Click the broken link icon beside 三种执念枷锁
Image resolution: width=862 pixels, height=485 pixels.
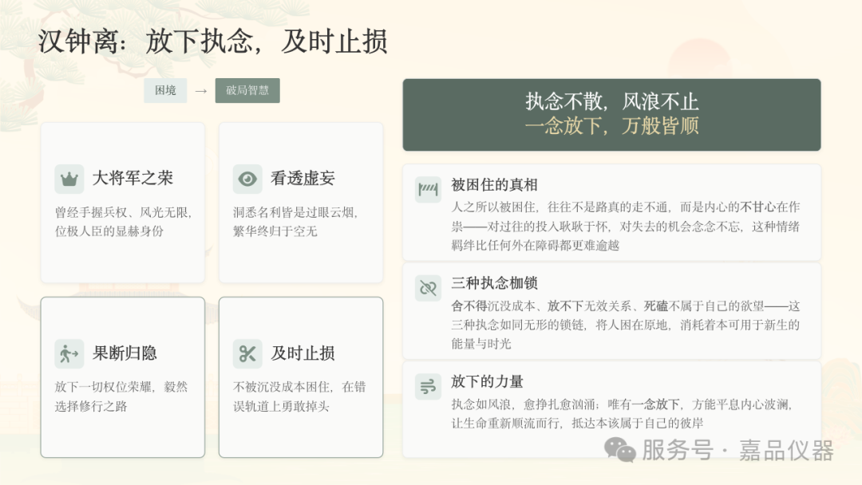[428, 288]
